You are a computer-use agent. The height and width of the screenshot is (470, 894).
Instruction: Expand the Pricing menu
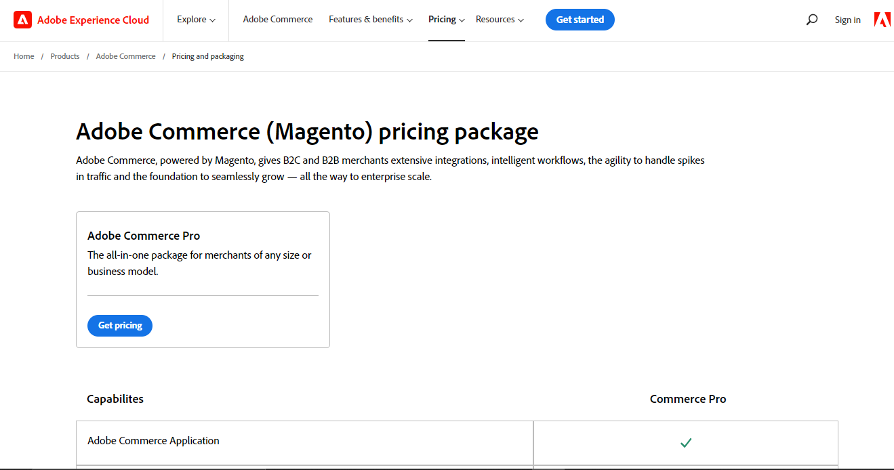pyautogui.click(x=446, y=20)
